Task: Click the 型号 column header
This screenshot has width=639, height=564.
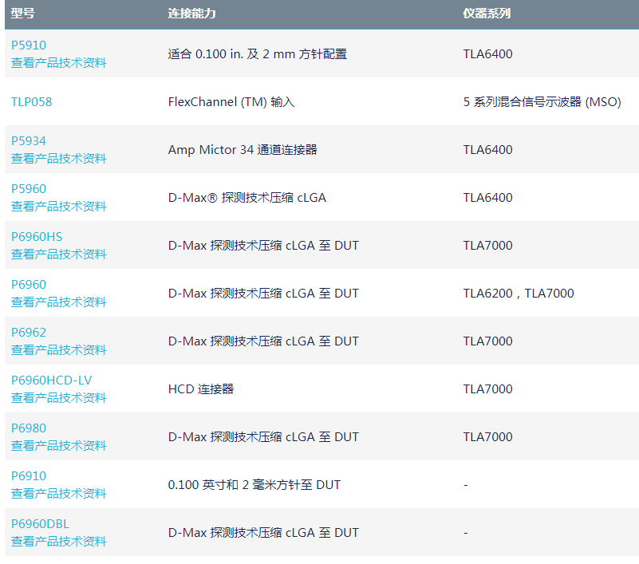Action: 23,14
